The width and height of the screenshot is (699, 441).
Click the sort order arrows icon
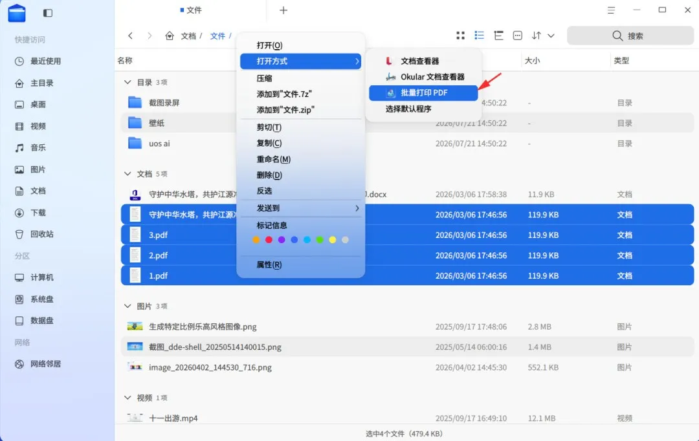(537, 36)
